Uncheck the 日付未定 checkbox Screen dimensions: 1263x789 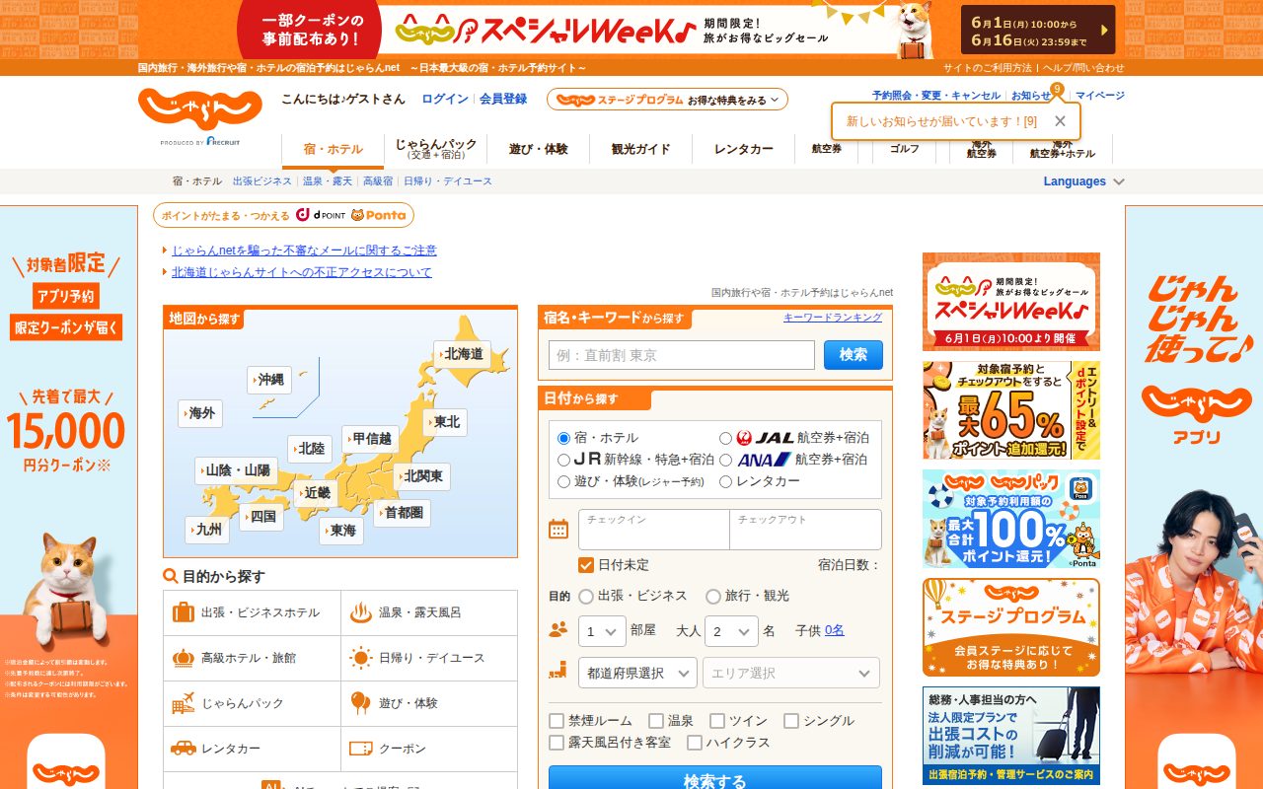pos(586,565)
